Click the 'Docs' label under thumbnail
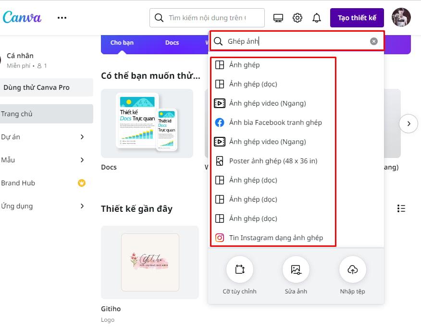 click(x=109, y=167)
